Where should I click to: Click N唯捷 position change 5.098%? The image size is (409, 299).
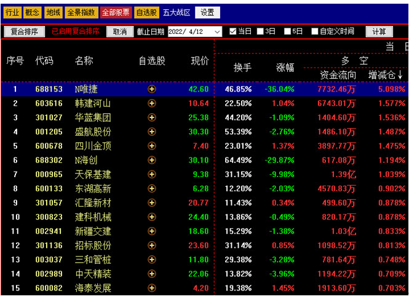pyautogui.click(x=392, y=89)
